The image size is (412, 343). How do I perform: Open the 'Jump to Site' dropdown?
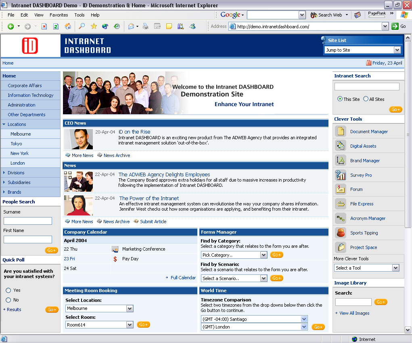(x=362, y=50)
